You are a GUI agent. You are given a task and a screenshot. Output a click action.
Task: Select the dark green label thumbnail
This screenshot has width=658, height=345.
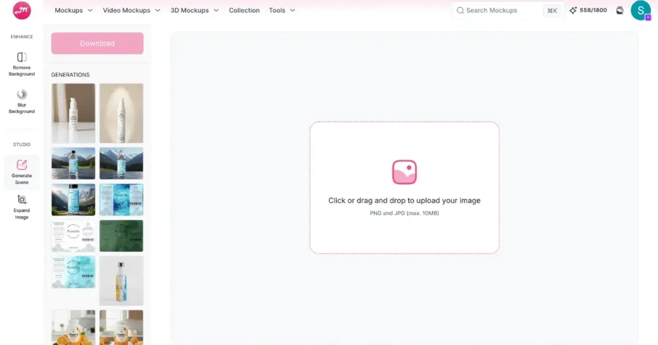coord(121,236)
